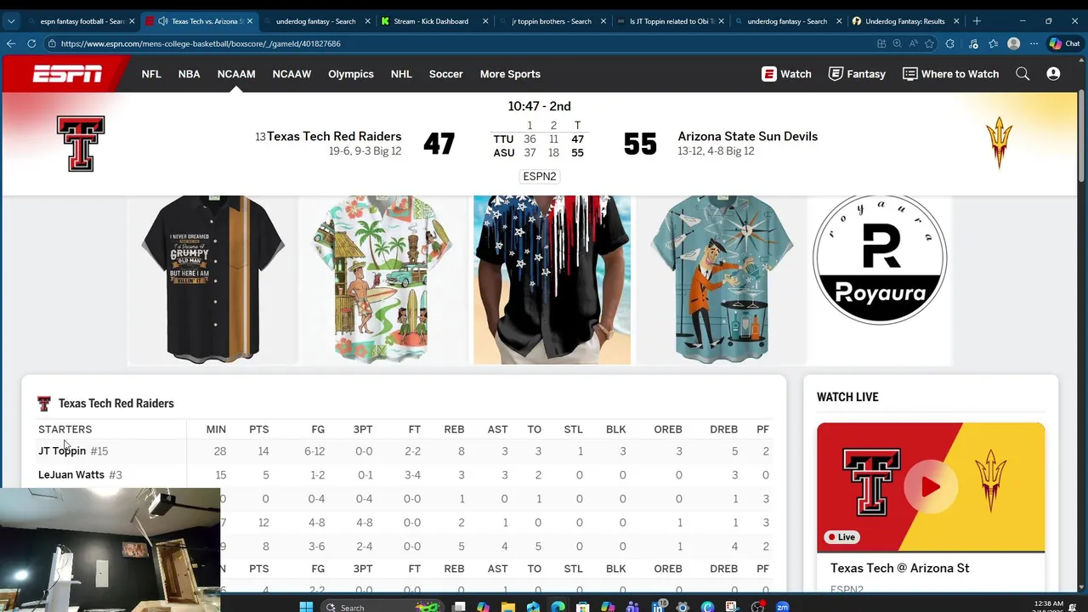This screenshot has height=612, width=1088.
Task: Click the grumpy old man shirt ad
Action: tap(212, 280)
